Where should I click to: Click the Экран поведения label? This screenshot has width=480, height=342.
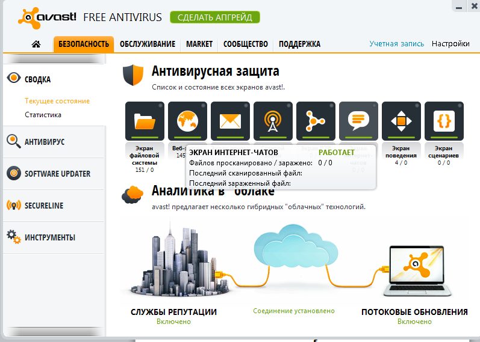[401, 151]
